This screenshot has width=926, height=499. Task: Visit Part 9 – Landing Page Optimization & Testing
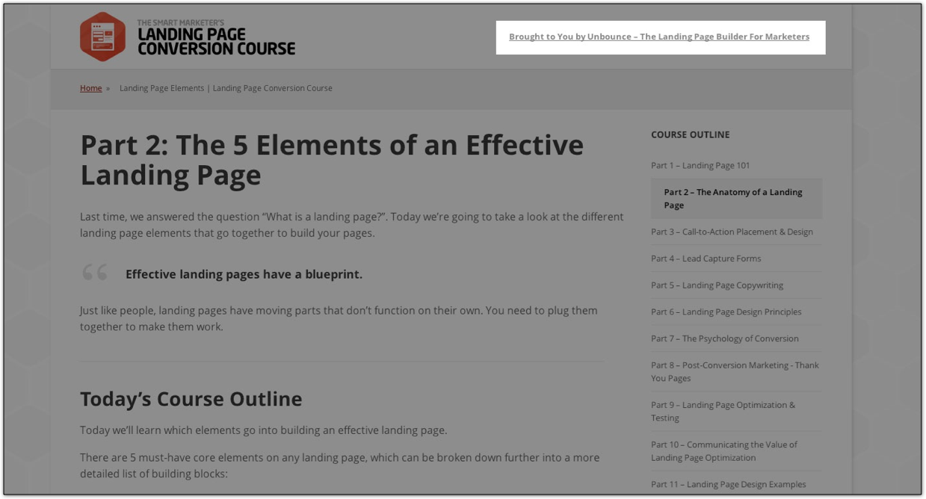coord(723,411)
